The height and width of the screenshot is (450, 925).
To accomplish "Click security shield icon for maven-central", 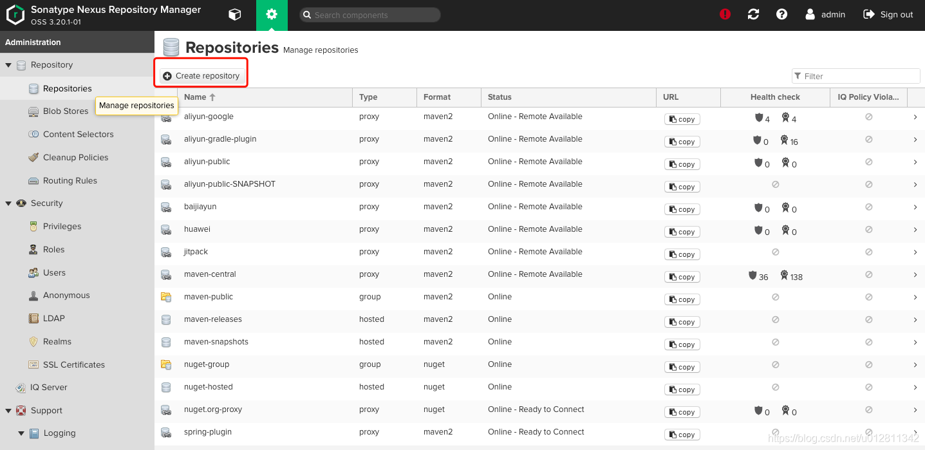I will point(752,276).
